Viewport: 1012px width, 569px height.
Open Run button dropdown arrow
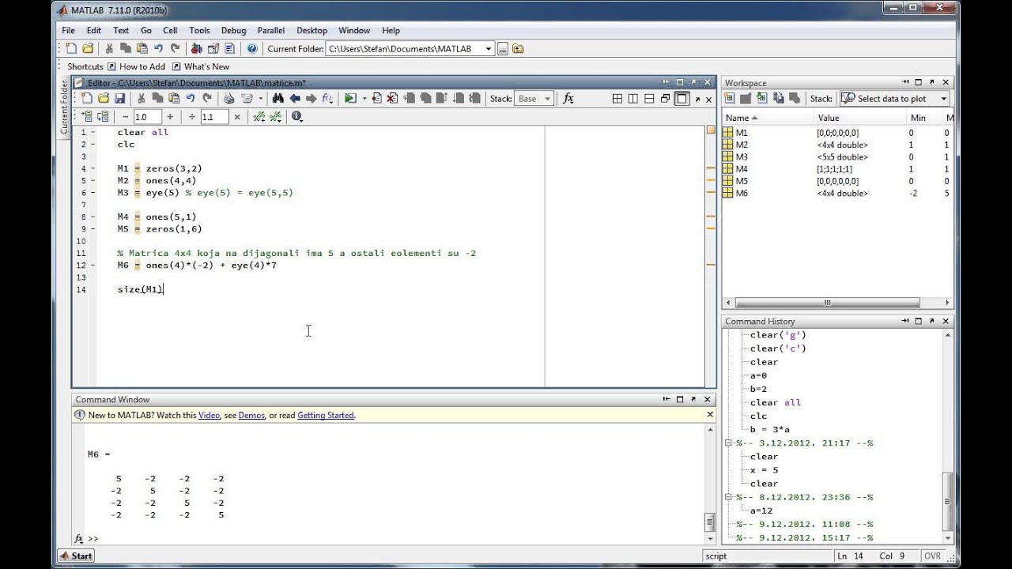(x=364, y=99)
